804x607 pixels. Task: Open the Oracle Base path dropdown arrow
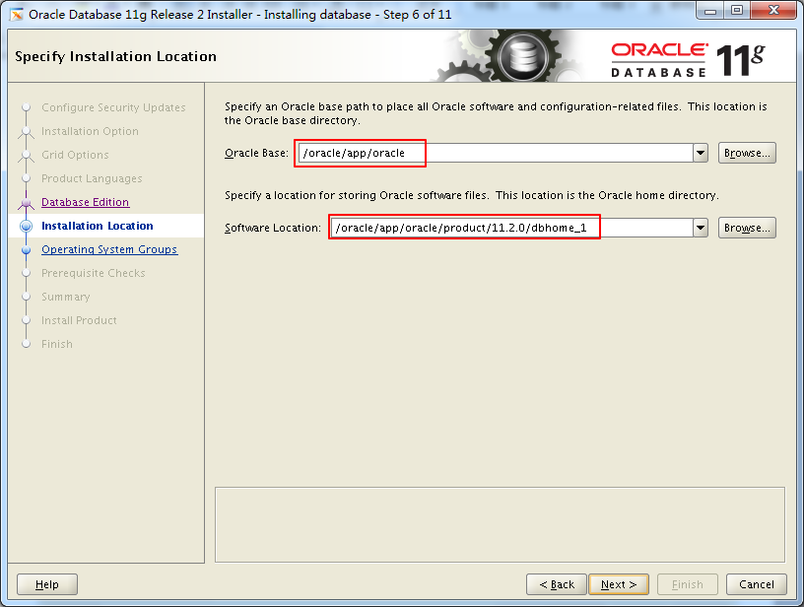pos(701,153)
